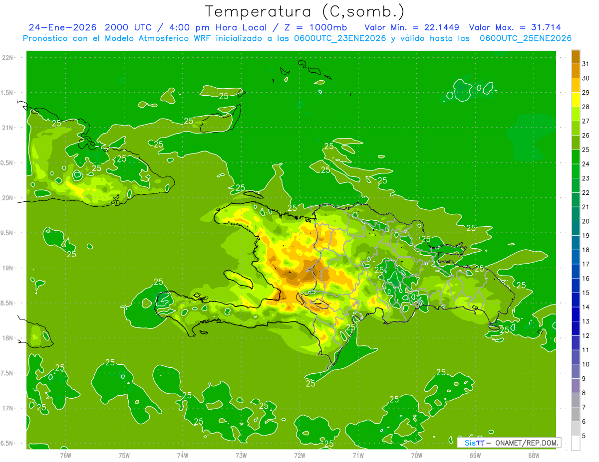Click the legend value "6"
The width and height of the screenshot is (599, 462).
tap(584, 422)
